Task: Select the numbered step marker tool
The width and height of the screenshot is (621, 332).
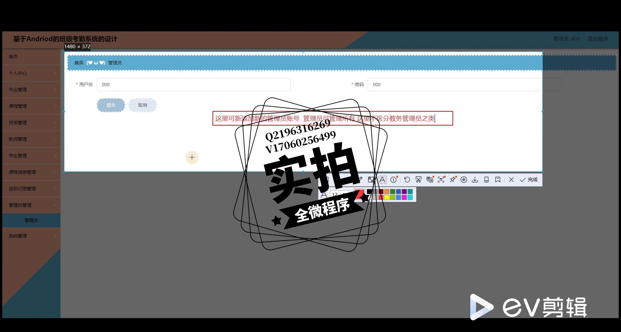Action: click(x=394, y=180)
